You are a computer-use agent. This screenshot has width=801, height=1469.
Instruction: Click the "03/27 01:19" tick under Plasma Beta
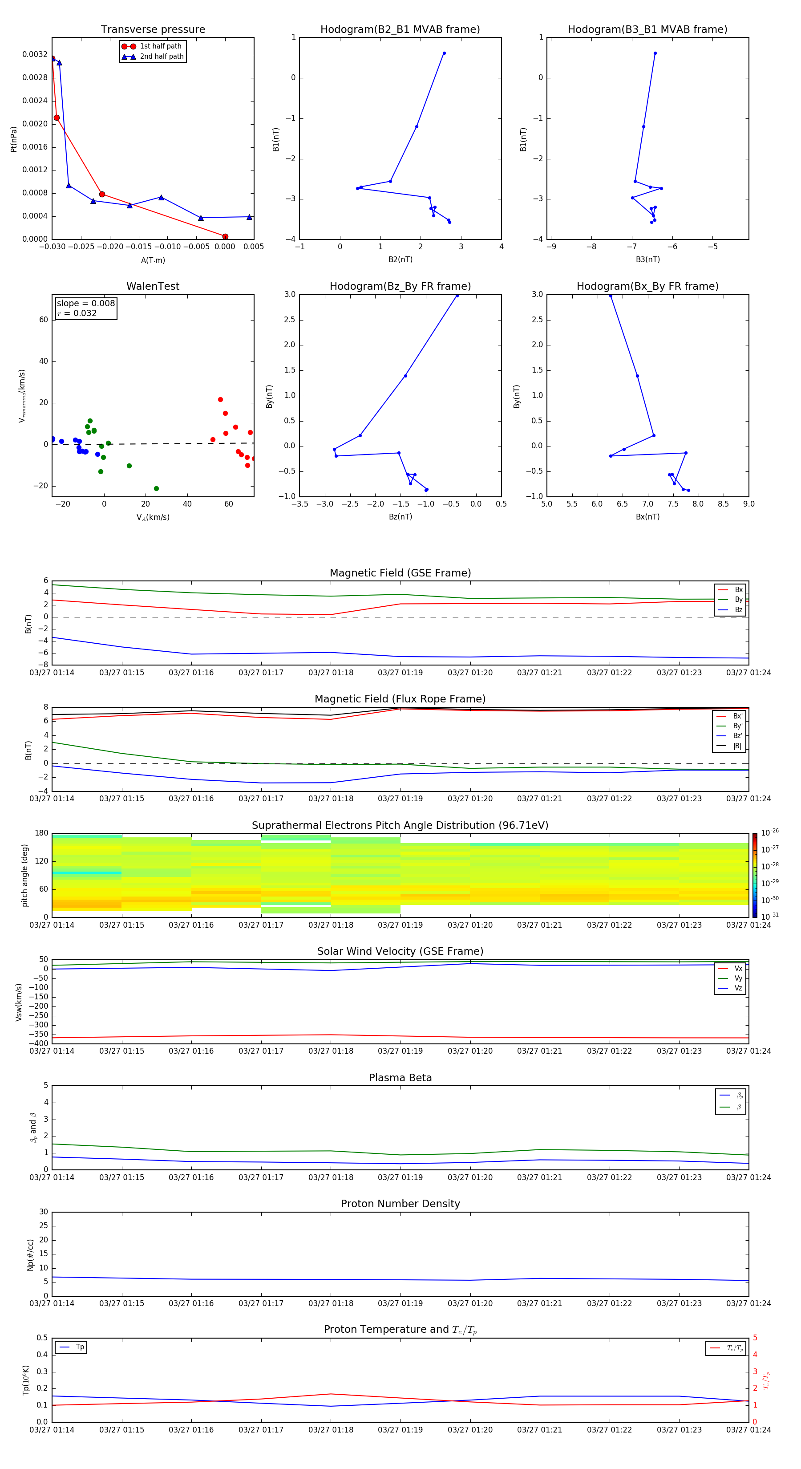click(400, 1177)
